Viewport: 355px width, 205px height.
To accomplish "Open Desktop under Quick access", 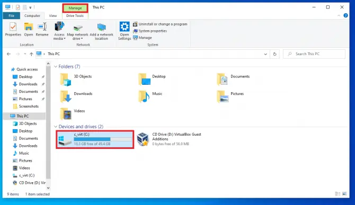I will click(25, 77).
